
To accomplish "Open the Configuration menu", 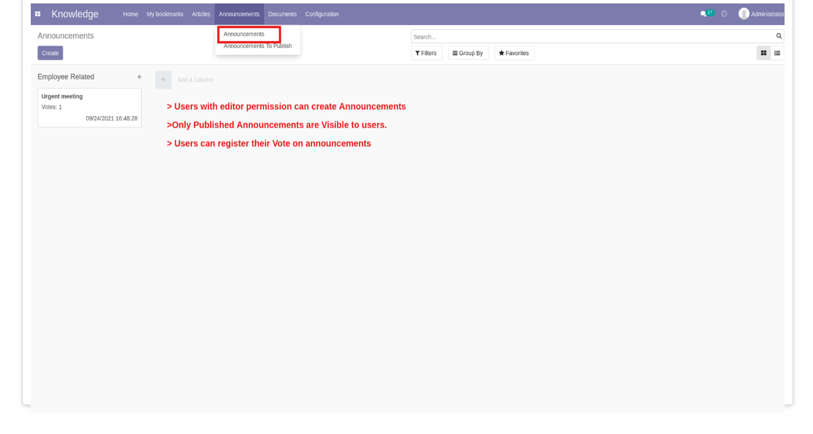I will [x=322, y=14].
